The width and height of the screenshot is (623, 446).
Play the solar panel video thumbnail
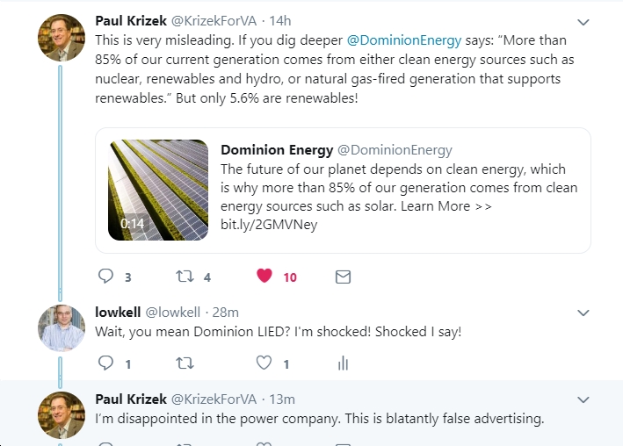click(158, 190)
